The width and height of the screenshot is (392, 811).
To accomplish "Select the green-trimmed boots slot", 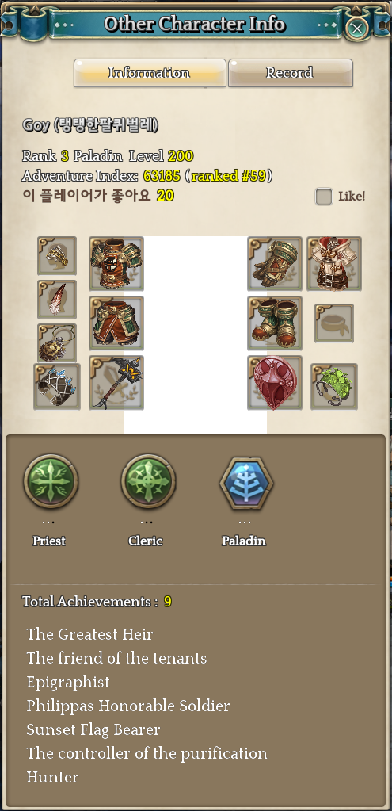I will [x=275, y=323].
